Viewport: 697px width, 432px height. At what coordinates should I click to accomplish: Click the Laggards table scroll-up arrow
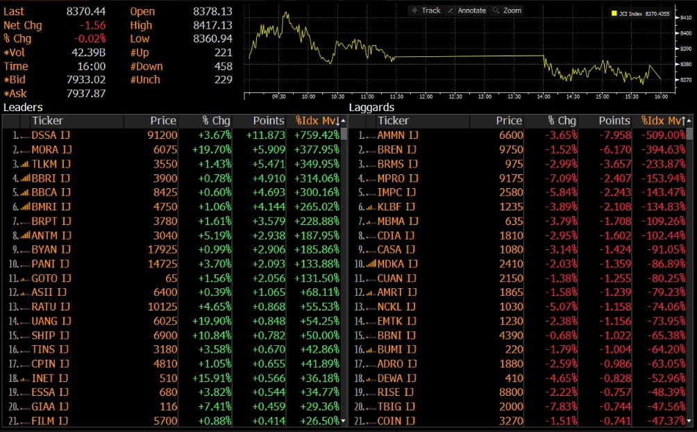(690, 121)
